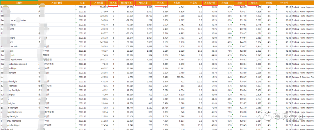Click the 8.1% 货流值 cell
This screenshot has height=130, width=314.
(x=225, y=29)
